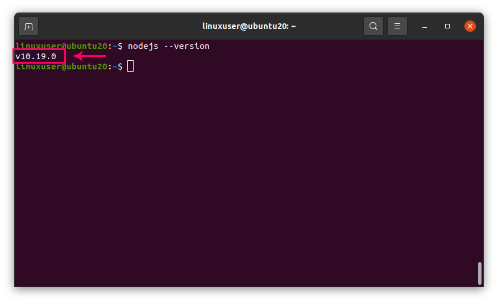This screenshot has height=303, width=498.
Task: Click linuxuser@ubuntu20 in the last prompt line
Action: (x=61, y=67)
